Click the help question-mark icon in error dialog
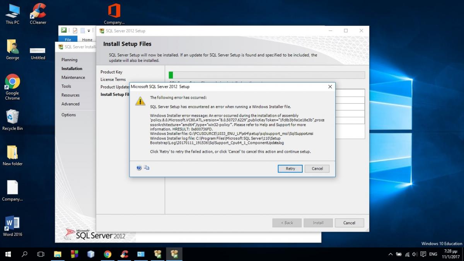This screenshot has height=261, width=464. click(x=139, y=168)
